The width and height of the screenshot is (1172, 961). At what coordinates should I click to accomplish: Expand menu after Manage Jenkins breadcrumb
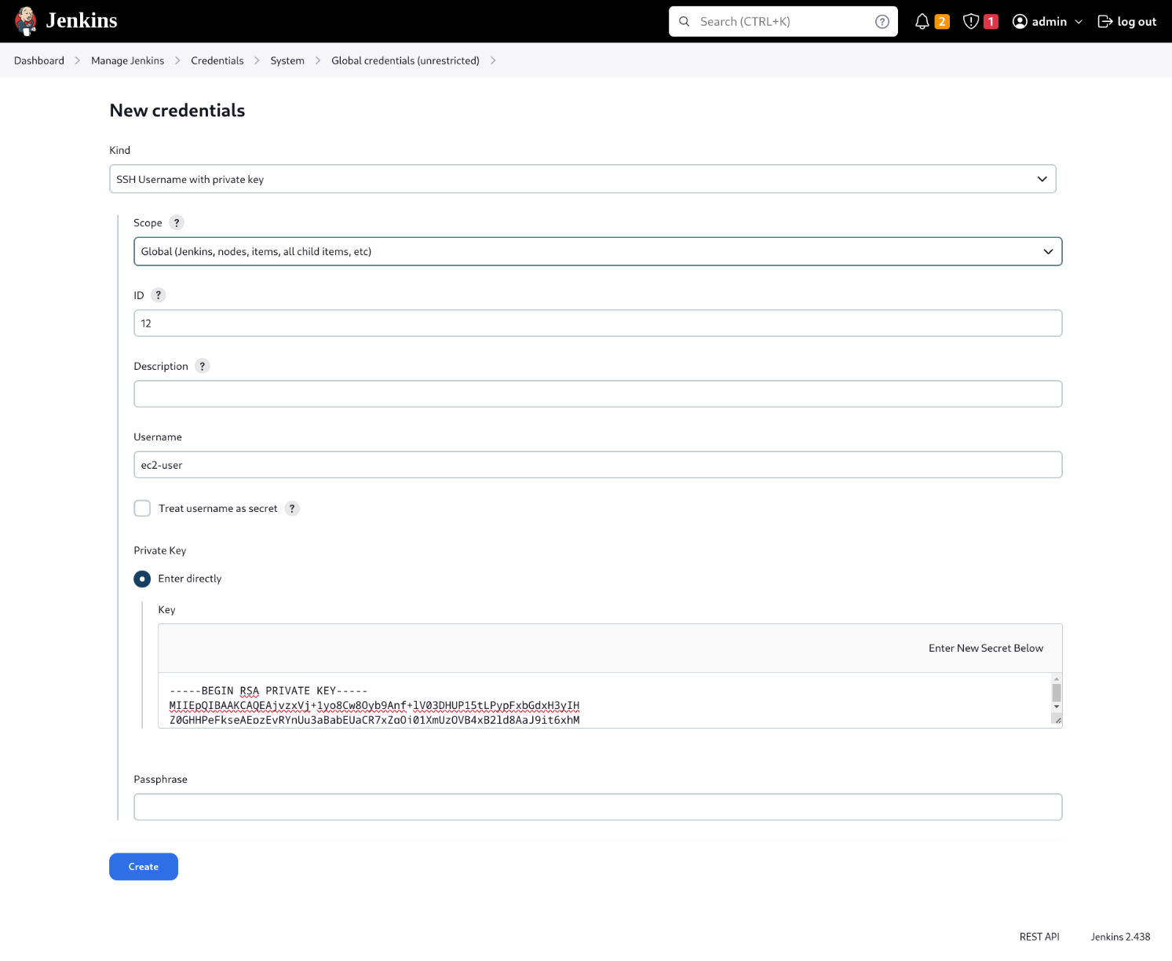(177, 60)
